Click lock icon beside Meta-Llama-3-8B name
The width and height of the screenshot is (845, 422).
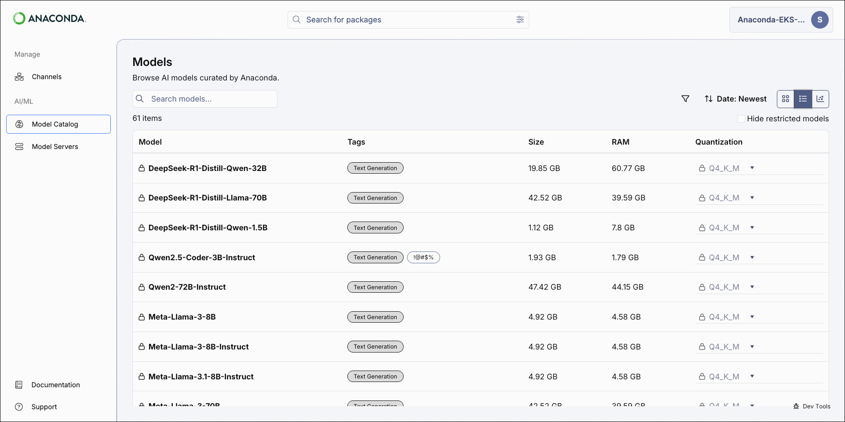point(142,317)
